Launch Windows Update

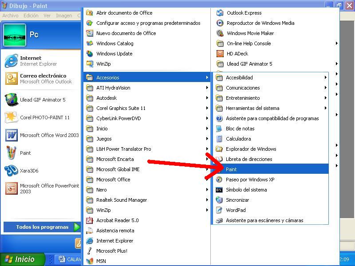[x=147, y=53]
